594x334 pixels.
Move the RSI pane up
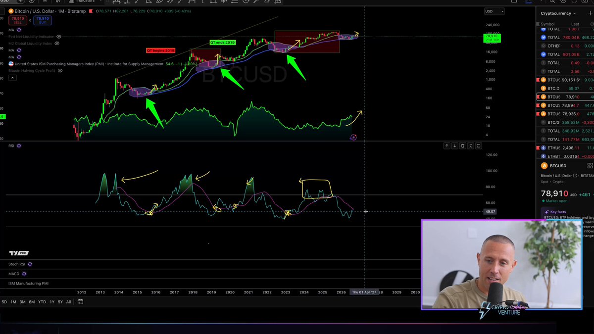[446, 146]
